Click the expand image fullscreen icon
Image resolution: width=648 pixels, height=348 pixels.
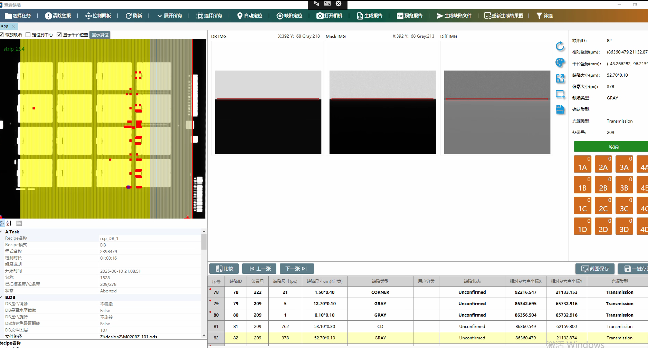point(560,78)
